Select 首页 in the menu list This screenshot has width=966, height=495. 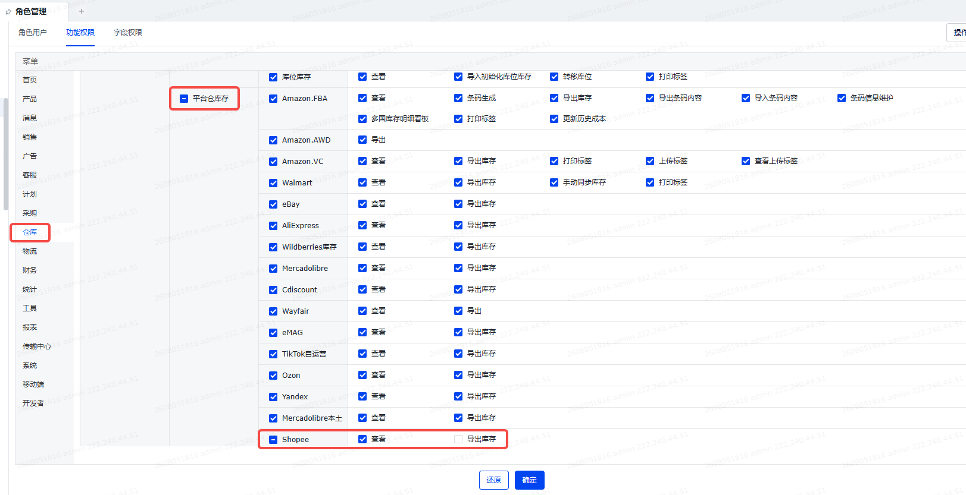pos(30,80)
